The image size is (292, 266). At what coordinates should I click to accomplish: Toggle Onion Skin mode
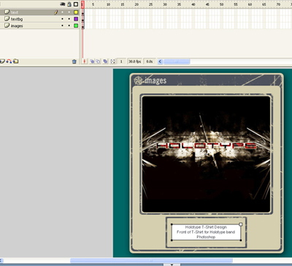(92, 61)
